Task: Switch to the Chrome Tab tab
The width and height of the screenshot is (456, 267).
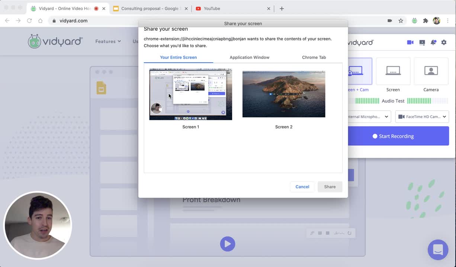Action: coord(314,57)
